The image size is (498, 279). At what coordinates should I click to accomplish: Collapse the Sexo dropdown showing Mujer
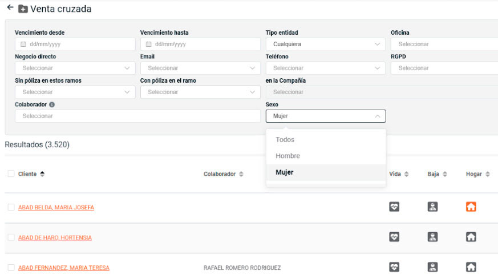click(x=326, y=116)
